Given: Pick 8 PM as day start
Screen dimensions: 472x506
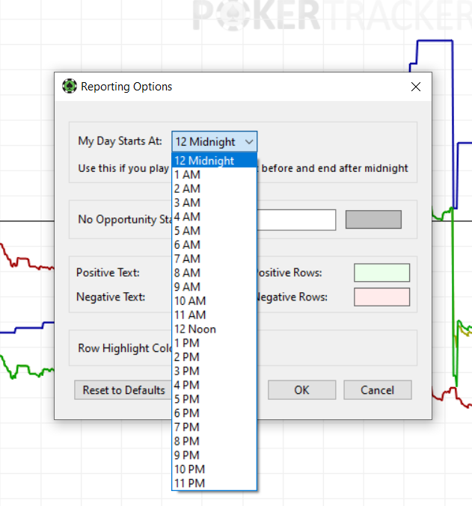Looking at the screenshot, I should coord(215,442).
